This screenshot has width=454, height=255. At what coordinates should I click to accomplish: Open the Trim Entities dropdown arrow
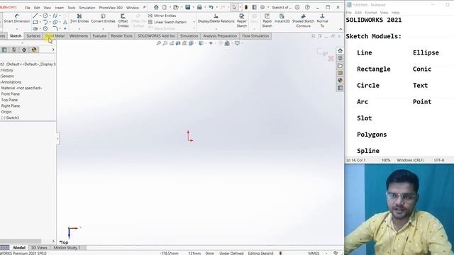click(79, 29)
